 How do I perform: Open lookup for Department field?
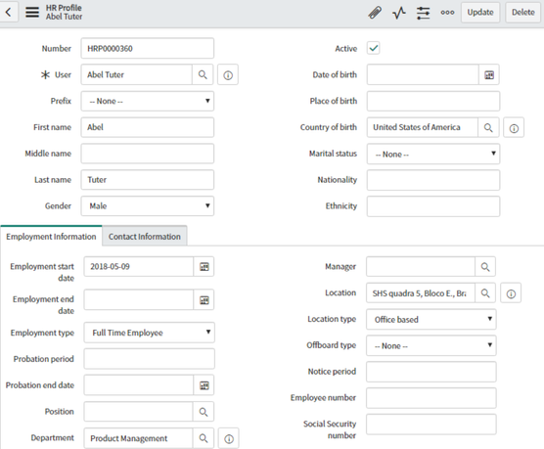tap(204, 438)
